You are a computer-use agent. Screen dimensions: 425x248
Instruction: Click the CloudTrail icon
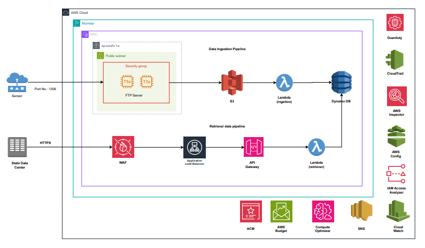pos(396,59)
